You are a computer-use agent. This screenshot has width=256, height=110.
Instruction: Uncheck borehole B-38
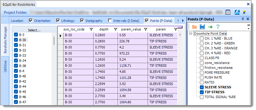(16, 66)
